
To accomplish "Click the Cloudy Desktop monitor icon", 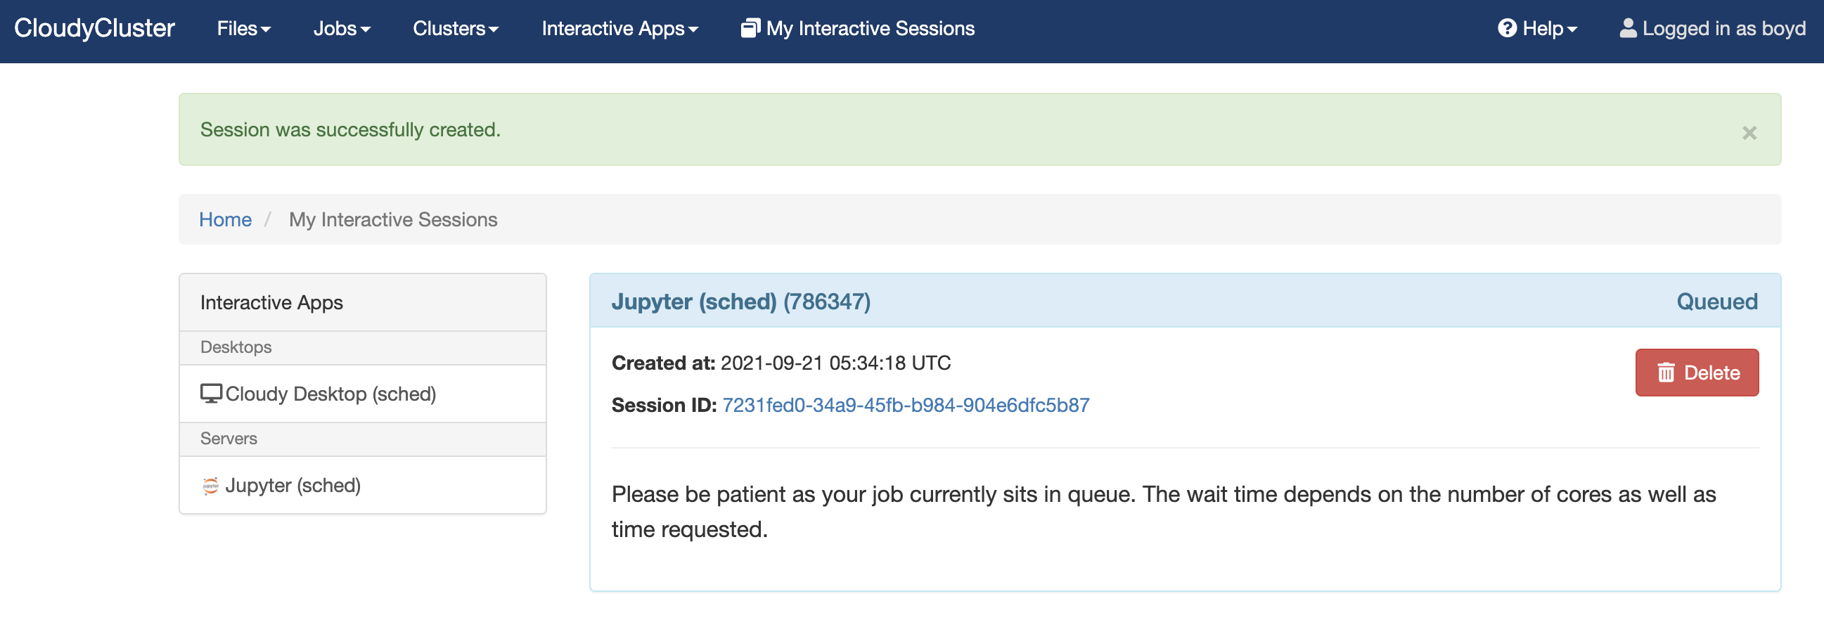I will tap(211, 394).
